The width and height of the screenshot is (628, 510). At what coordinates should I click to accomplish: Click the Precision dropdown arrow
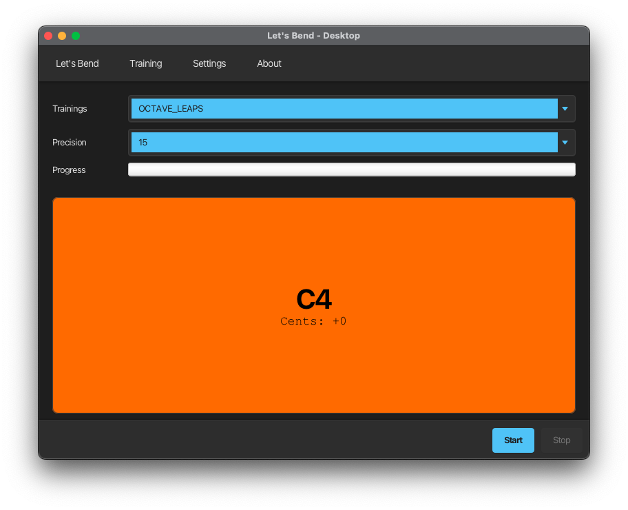(x=565, y=143)
